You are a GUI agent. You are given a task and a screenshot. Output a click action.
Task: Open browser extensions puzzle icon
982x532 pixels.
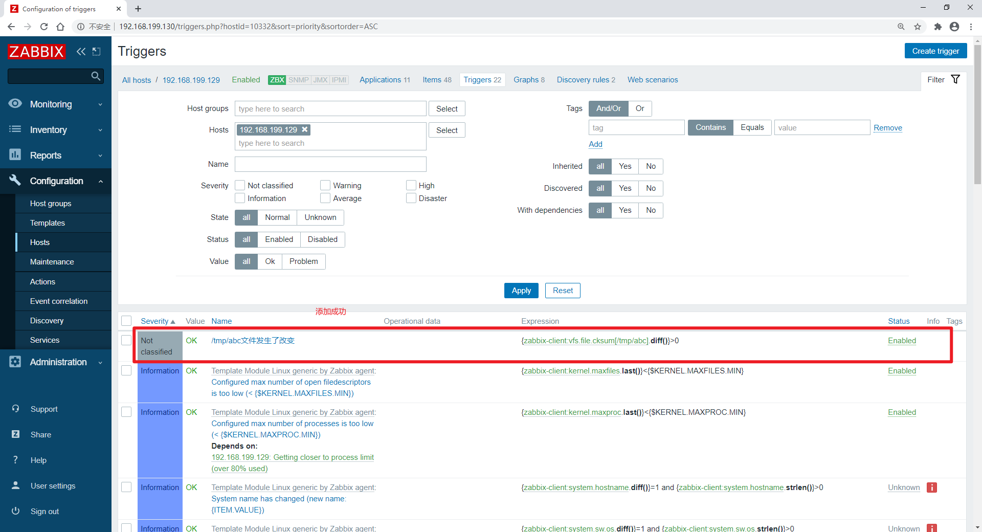tap(938, 27)
